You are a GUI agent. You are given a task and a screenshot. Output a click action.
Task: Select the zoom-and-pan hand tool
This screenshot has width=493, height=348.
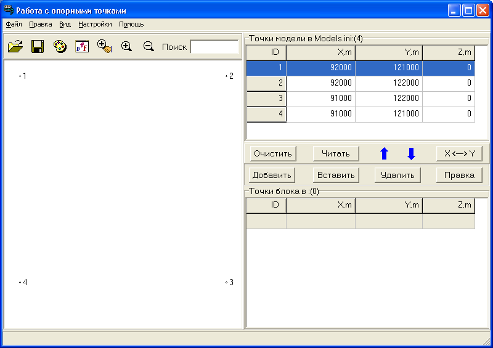(x=104, y=47)
